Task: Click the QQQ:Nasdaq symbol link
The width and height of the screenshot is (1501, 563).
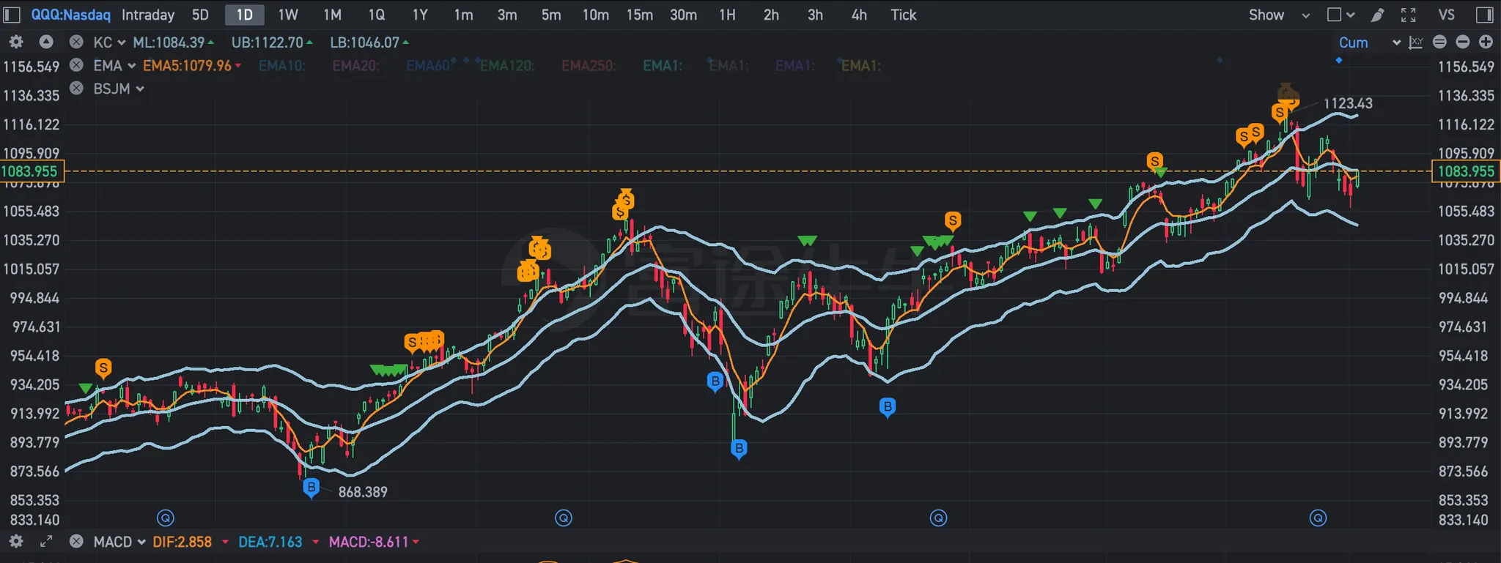Action: [70, 15]
